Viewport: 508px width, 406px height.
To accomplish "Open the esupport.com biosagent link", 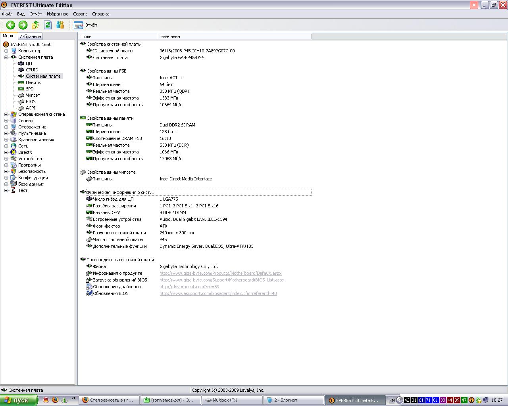I will [x=218, y=293].
